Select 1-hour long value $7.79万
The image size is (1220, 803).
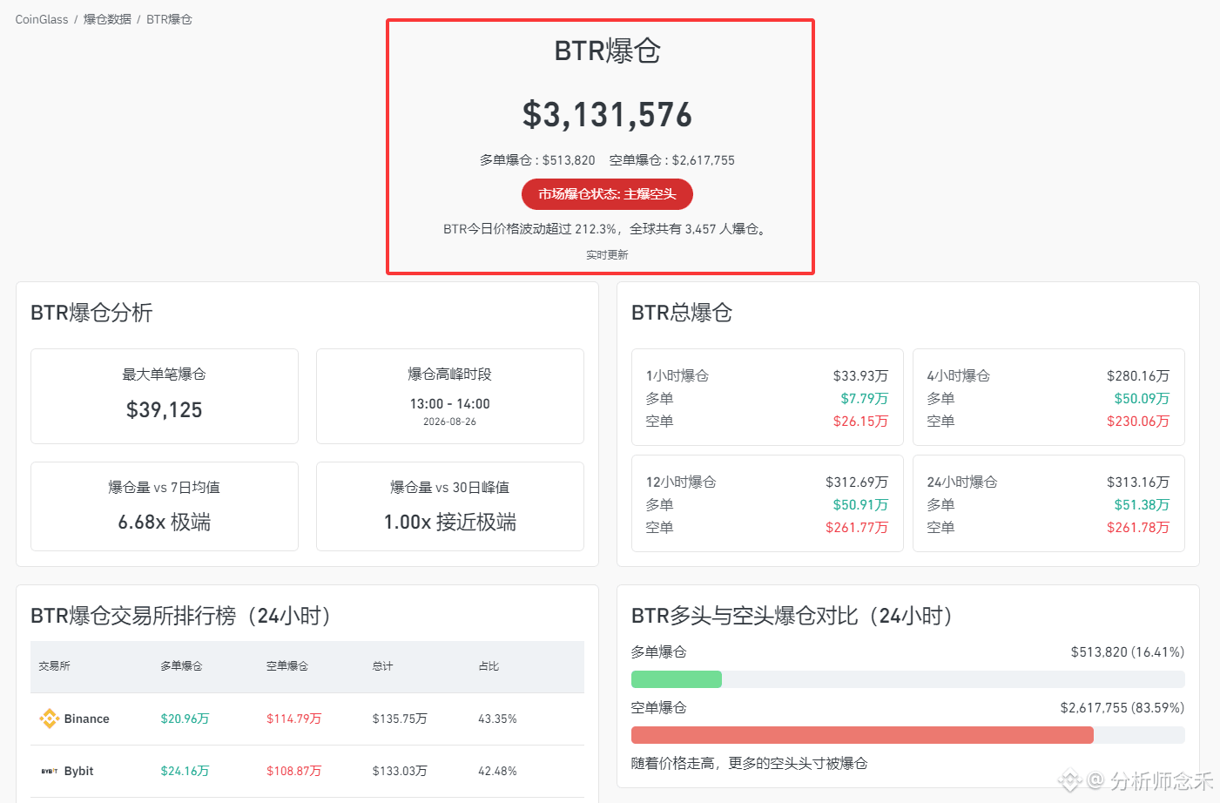[864, 399]
